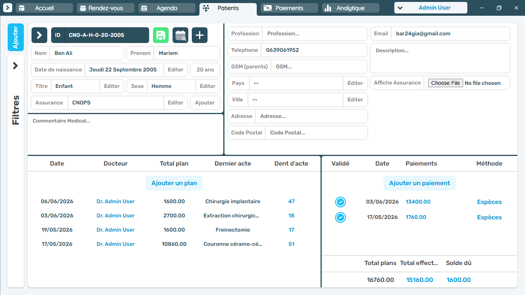Viewport: 525px width, 295px height.
Task: Switch to the Agenda tab
Action: [167, 8]
